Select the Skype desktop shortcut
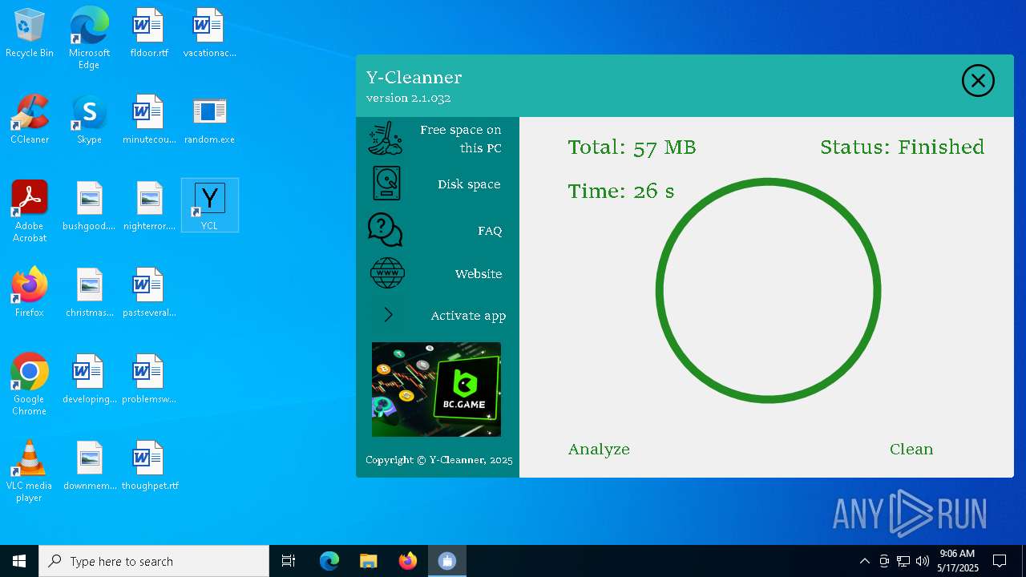The width and height of the screenshot is (1026, 577). [x=89, y=120]
